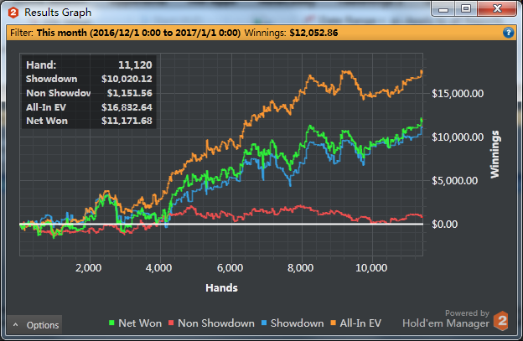This screenshot has width=523, height=341.
Task: Click the green Net Won legend square
Action: pos(112,323)
